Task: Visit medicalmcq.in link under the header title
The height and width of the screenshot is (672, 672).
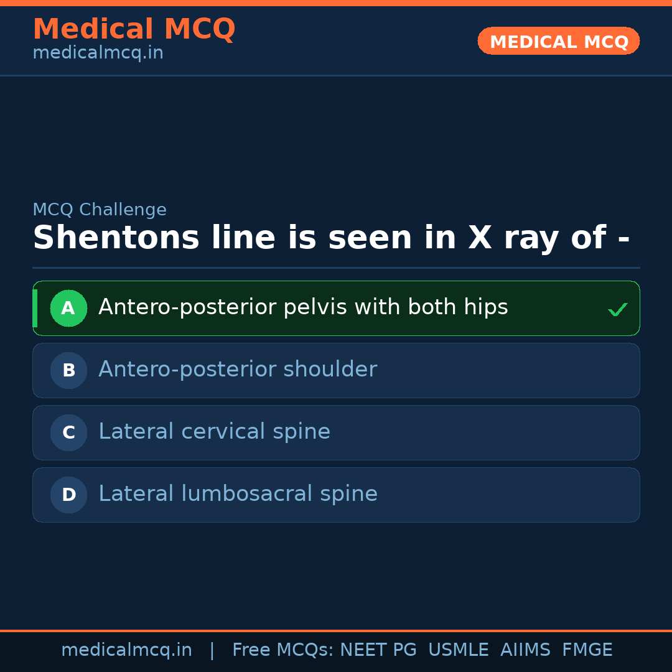Action: (x=98, y=53)
